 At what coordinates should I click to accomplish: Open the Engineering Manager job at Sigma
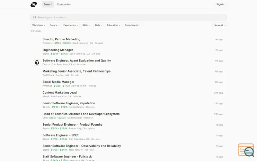click(58, 50)
